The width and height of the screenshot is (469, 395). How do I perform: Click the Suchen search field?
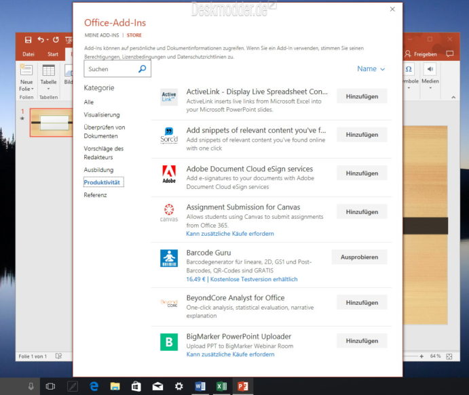point(117,69)
